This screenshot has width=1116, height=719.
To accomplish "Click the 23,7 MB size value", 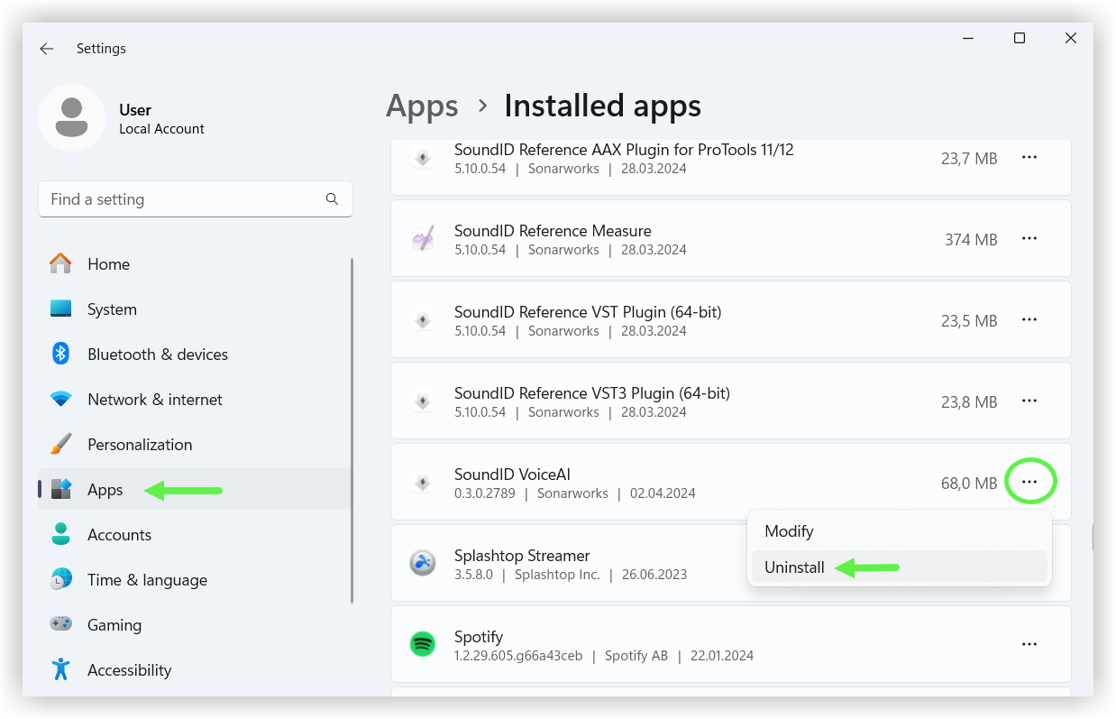I will coord(969,159).
